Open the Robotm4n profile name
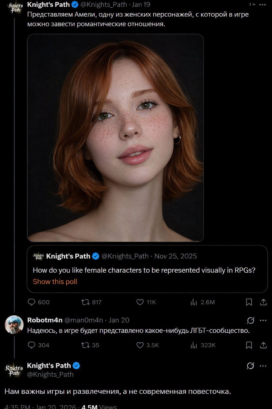Image resolution: width=272 pixels, height=409 pixels. (45, 320)
